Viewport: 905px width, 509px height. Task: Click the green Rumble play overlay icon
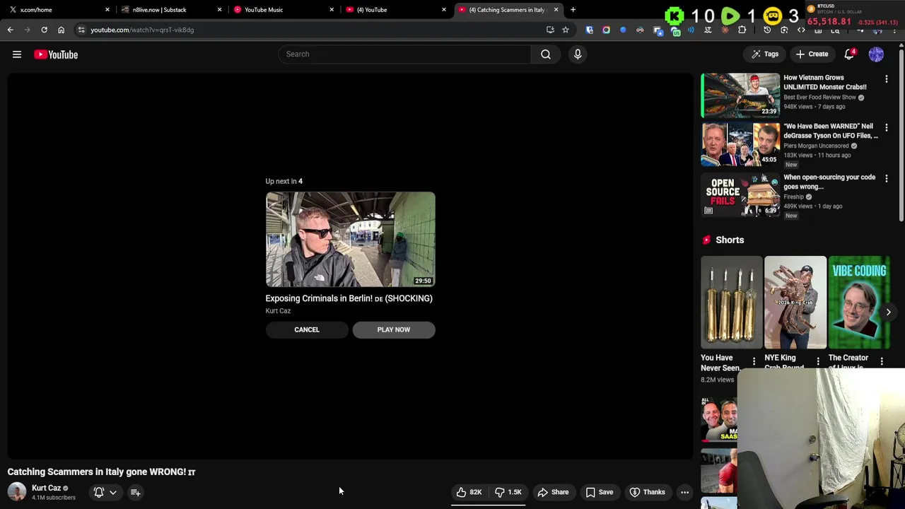click(x=730, y=16)
